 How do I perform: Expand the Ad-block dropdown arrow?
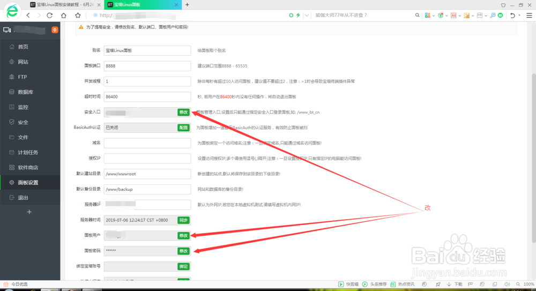(459, 16)
